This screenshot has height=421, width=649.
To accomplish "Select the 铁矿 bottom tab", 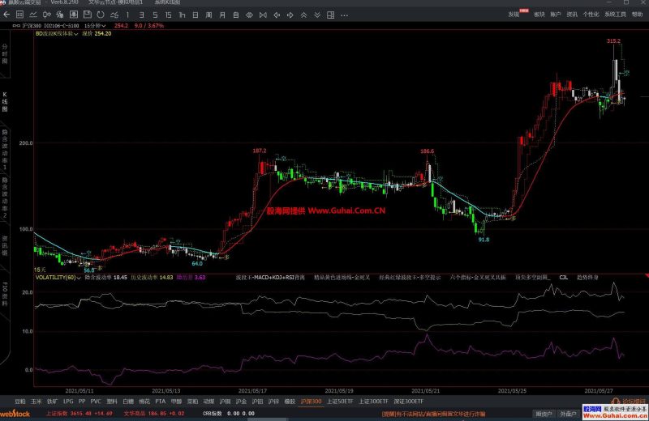I will (x=52, y=402).
